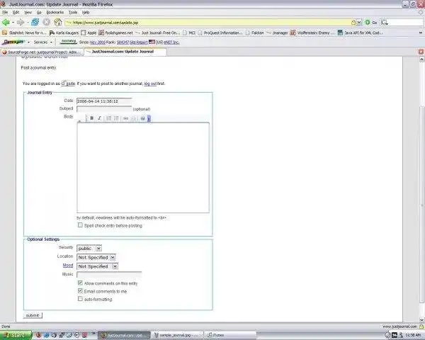This screenshot has width=425, height=340.
Task: Open the Karlis Kaugars bookmark
Action: pyautogui.click(x=64, y=33)
